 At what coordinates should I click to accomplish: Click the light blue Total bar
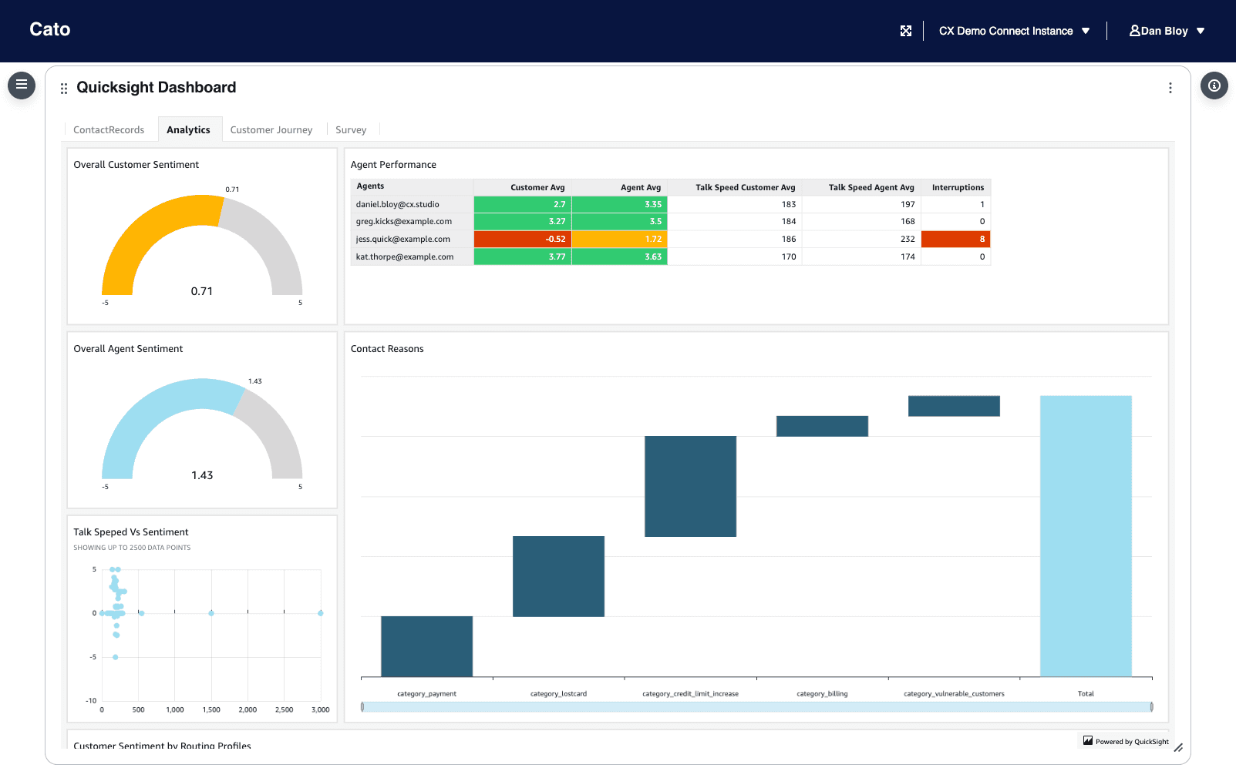point(1086,535)
